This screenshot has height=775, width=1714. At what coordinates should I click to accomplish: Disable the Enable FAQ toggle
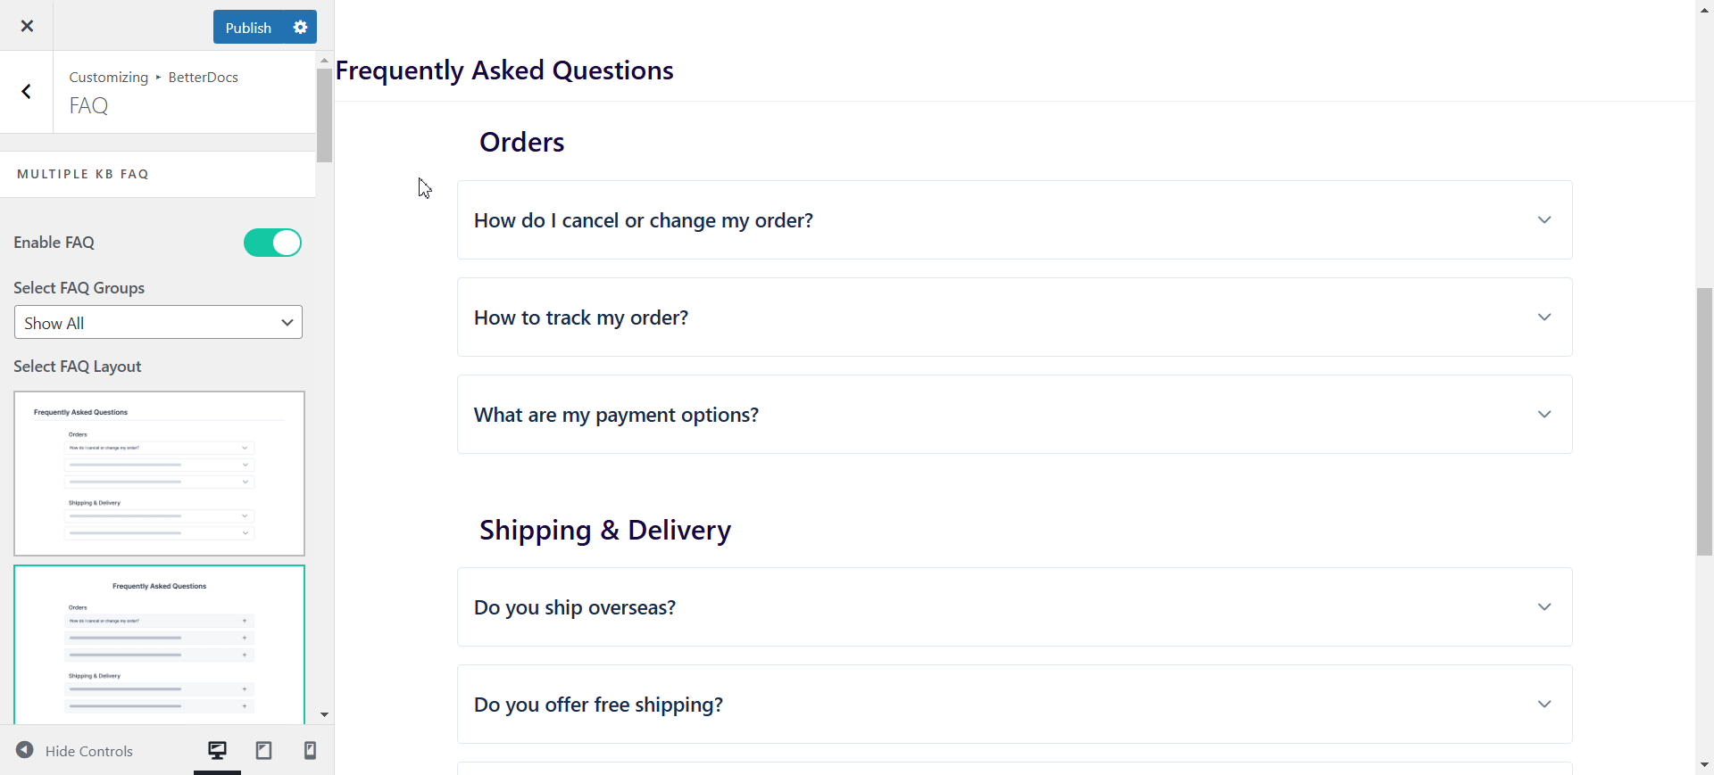(272, 242)
